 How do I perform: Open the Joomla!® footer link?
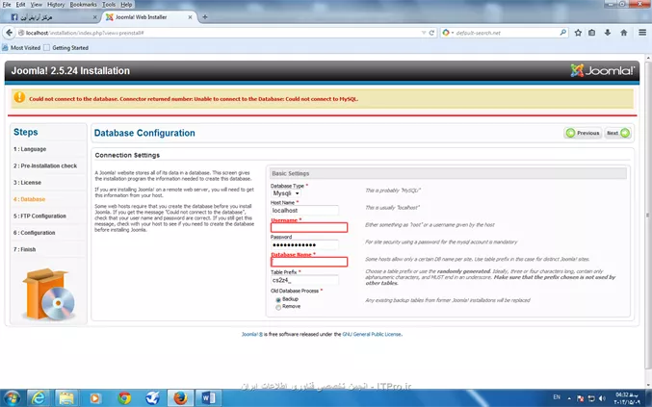(x=252, y=334)
